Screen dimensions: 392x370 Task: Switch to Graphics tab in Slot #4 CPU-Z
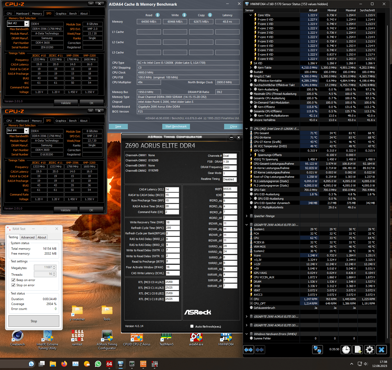click(x=61, y=121)
